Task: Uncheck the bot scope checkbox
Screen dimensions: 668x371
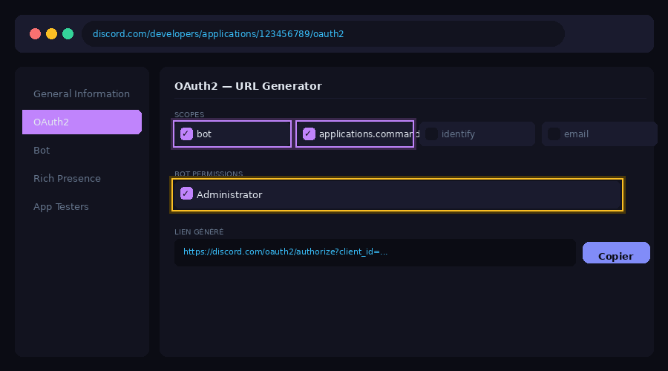Action: click(x=186, y=134)
